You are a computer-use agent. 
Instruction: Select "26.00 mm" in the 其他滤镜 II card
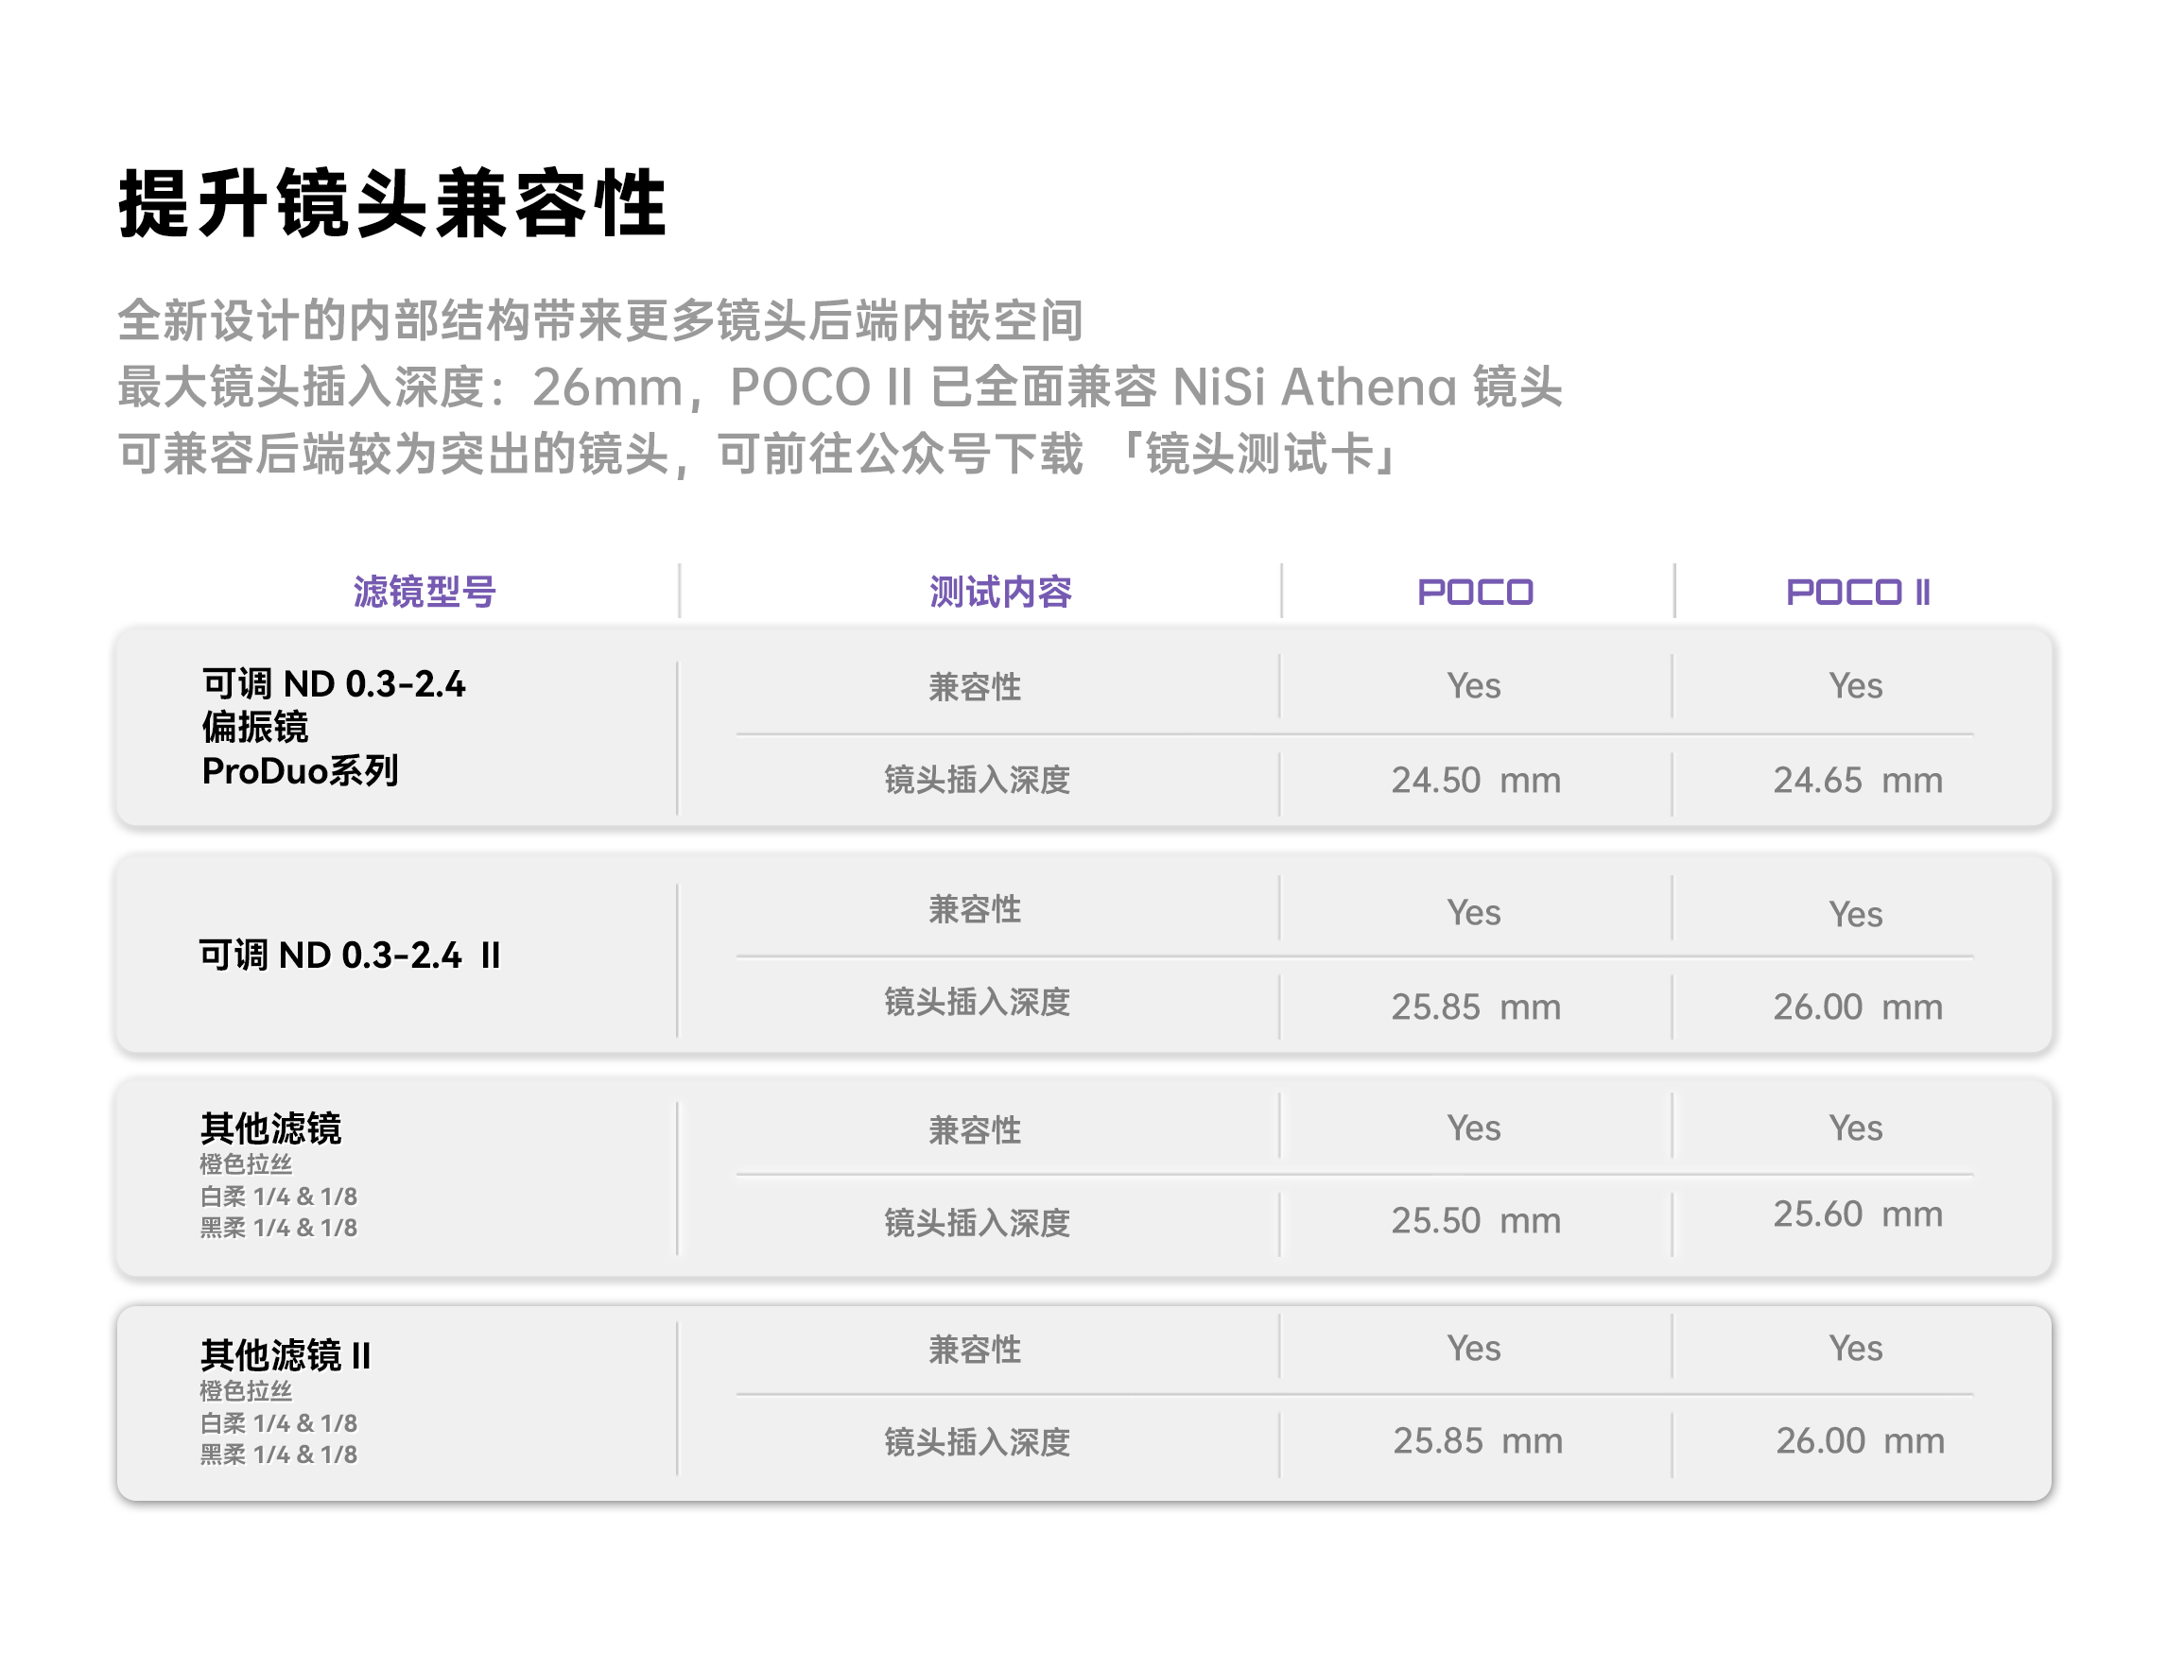click(x=1860, y=1441)
